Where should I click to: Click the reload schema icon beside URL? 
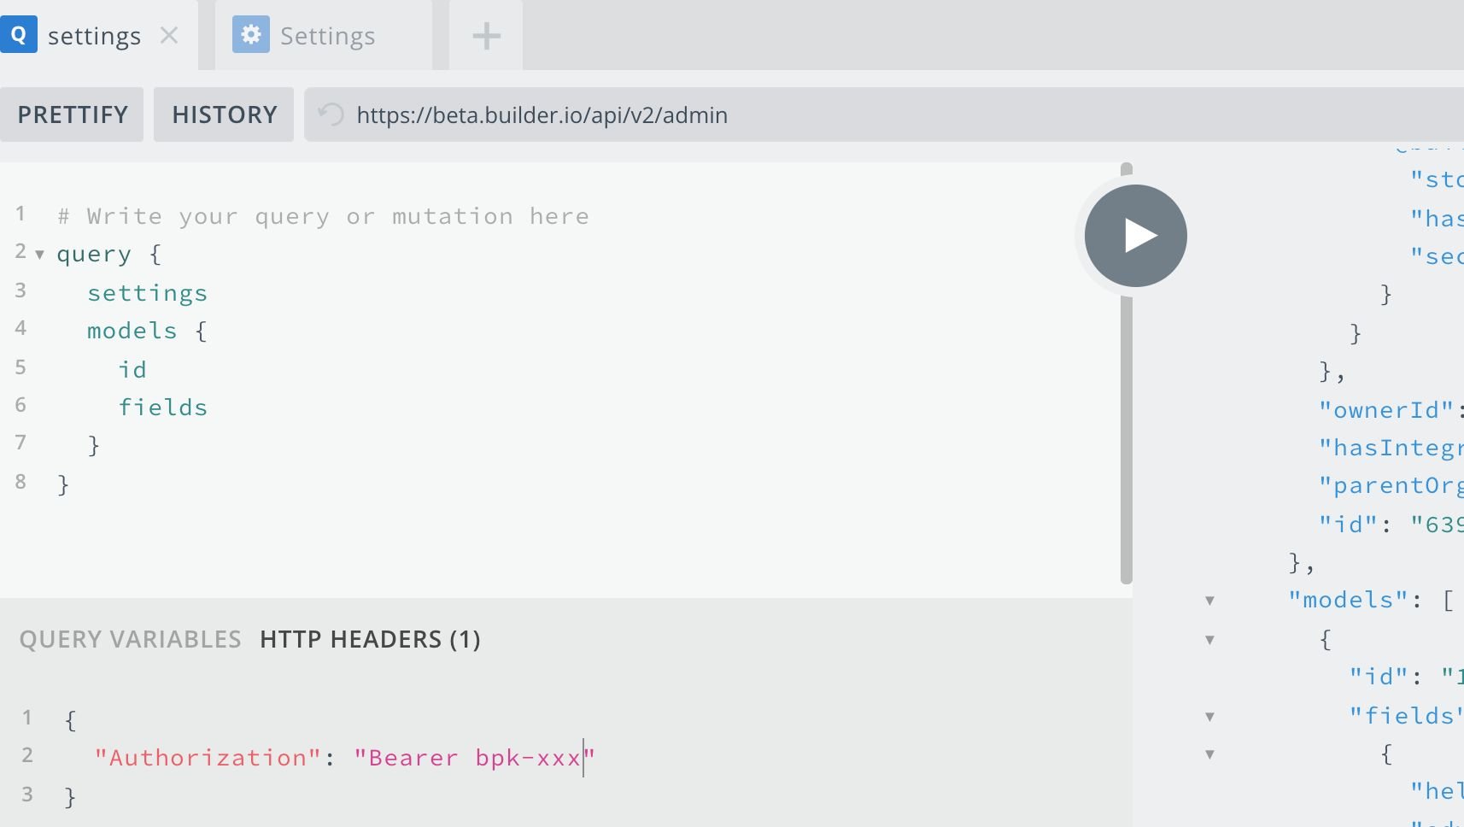pyautogui.click(x=331, y=114)
